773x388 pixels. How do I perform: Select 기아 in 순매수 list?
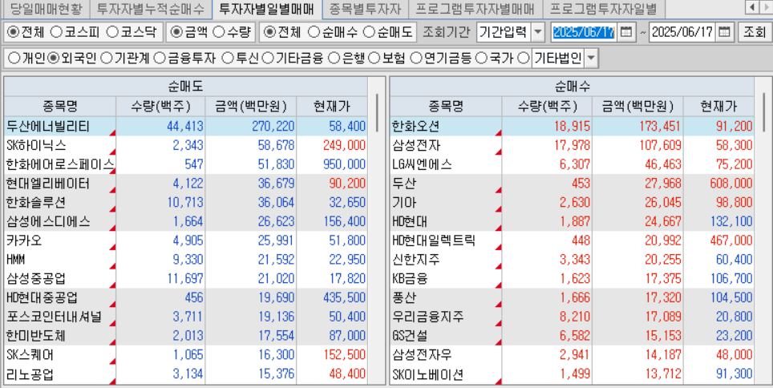click(572, 203)
